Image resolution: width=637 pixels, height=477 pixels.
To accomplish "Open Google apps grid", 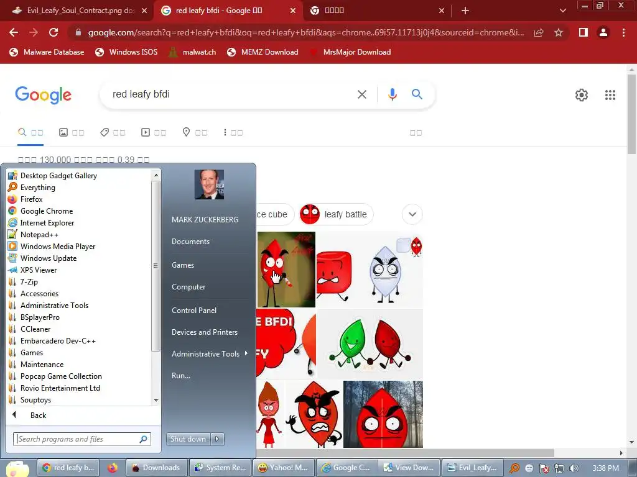I will (x=610, y=95).
